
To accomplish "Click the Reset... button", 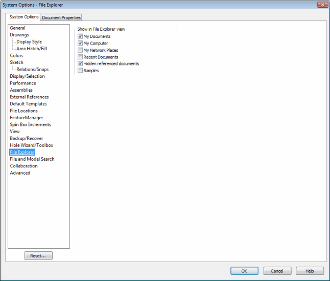I will coord(38,255).
